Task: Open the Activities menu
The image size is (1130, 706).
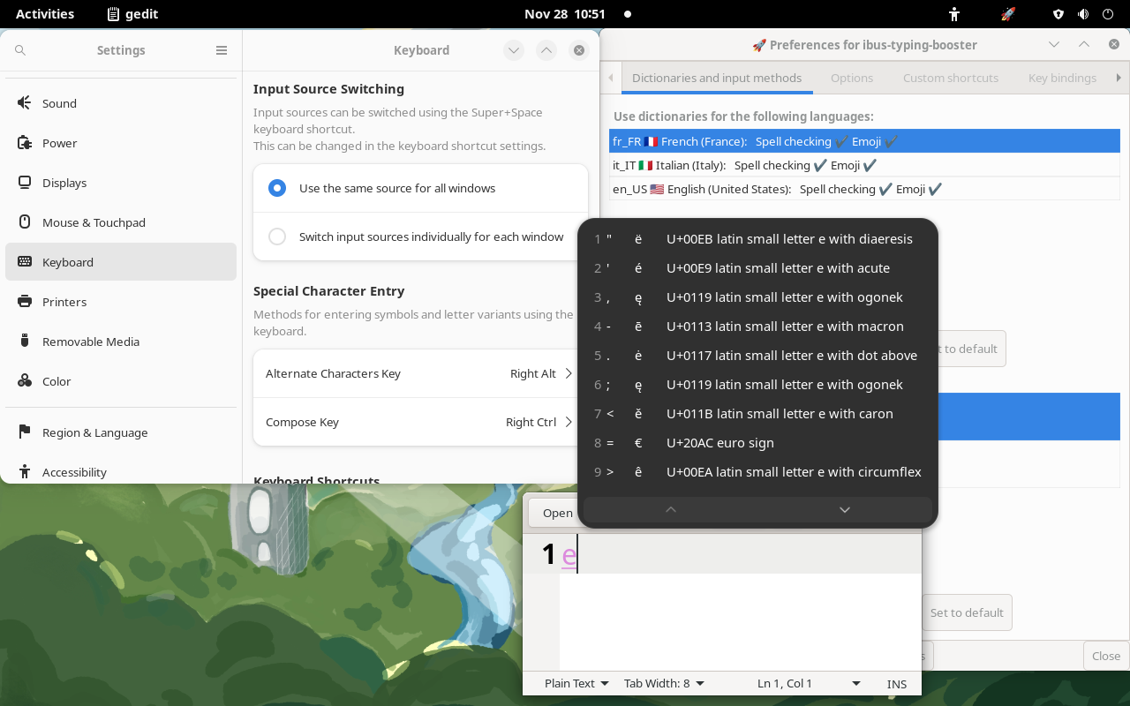Action: (45, 13)
